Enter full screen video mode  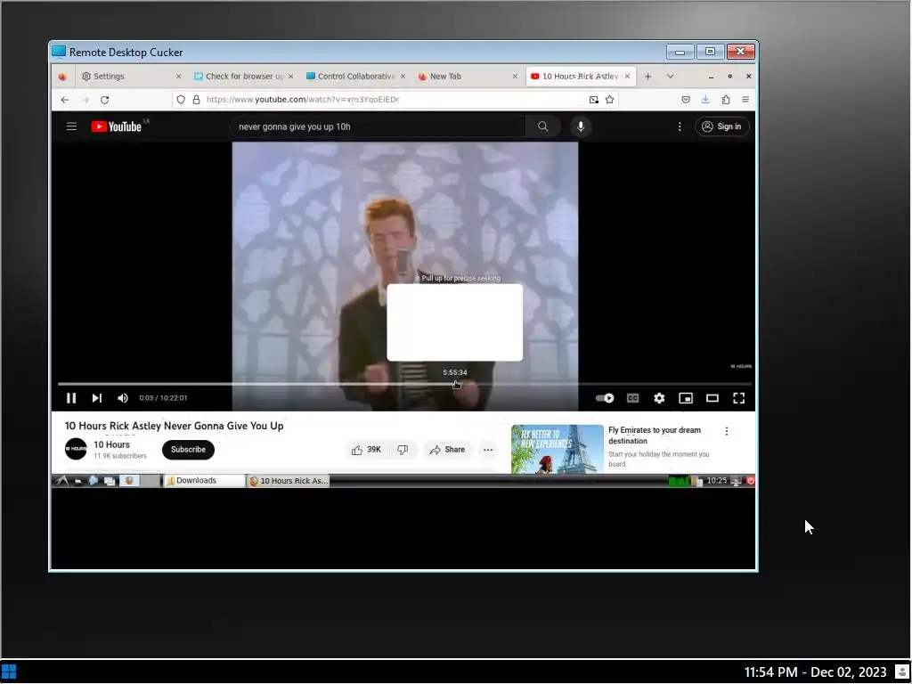click(x=738, y=398)
